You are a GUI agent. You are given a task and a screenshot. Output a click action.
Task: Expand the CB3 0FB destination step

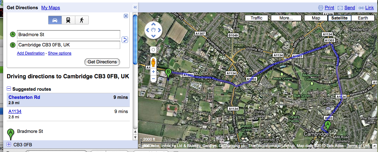(9, 145)
